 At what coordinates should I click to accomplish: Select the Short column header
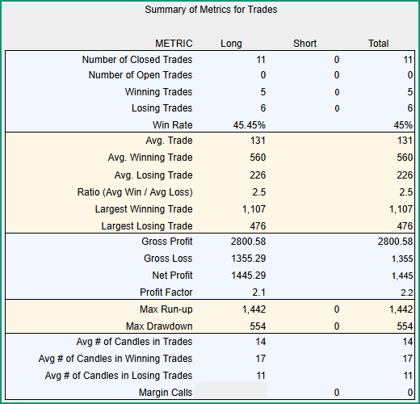pos(304,44)
